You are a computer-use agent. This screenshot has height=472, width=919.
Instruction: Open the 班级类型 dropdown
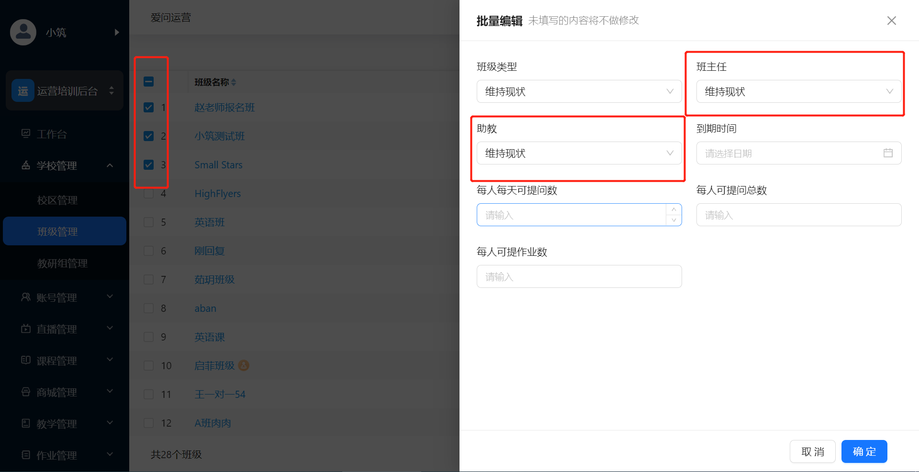coord(579,91)
